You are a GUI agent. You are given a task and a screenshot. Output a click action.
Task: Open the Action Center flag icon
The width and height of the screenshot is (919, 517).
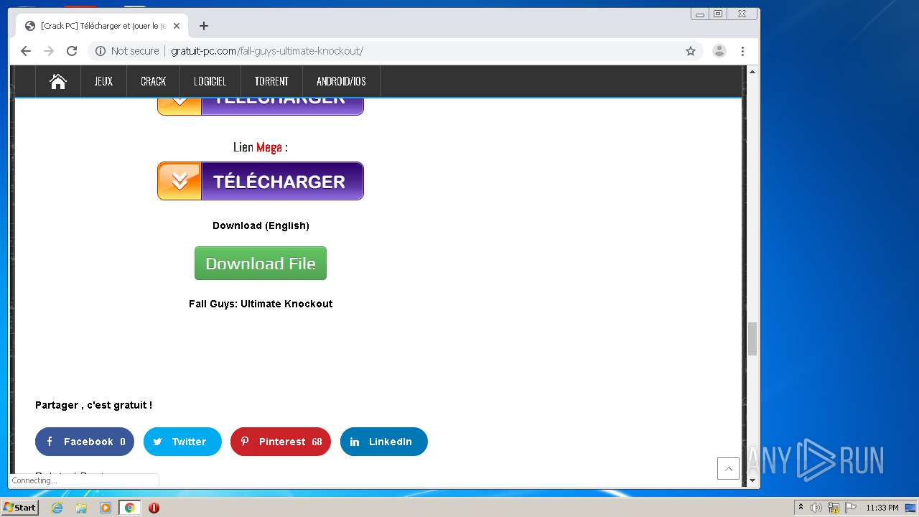coord(850,508)
